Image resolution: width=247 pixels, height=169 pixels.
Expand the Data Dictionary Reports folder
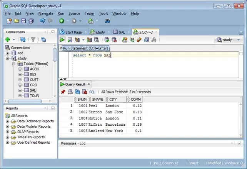point(7,121)
